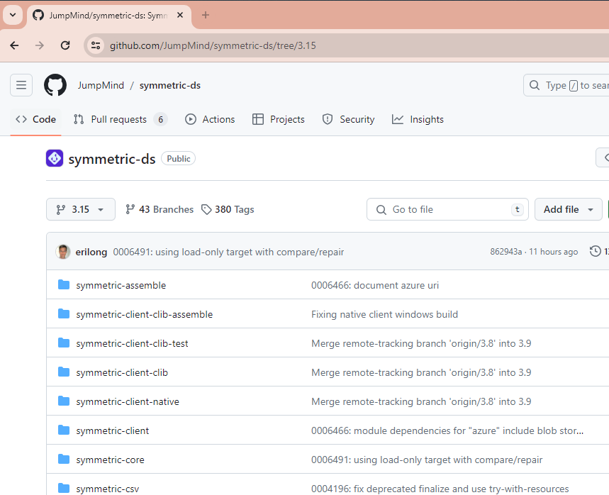Focus the Go to file input
This screenshot has height=495, width=609.
tap(447, 209)
